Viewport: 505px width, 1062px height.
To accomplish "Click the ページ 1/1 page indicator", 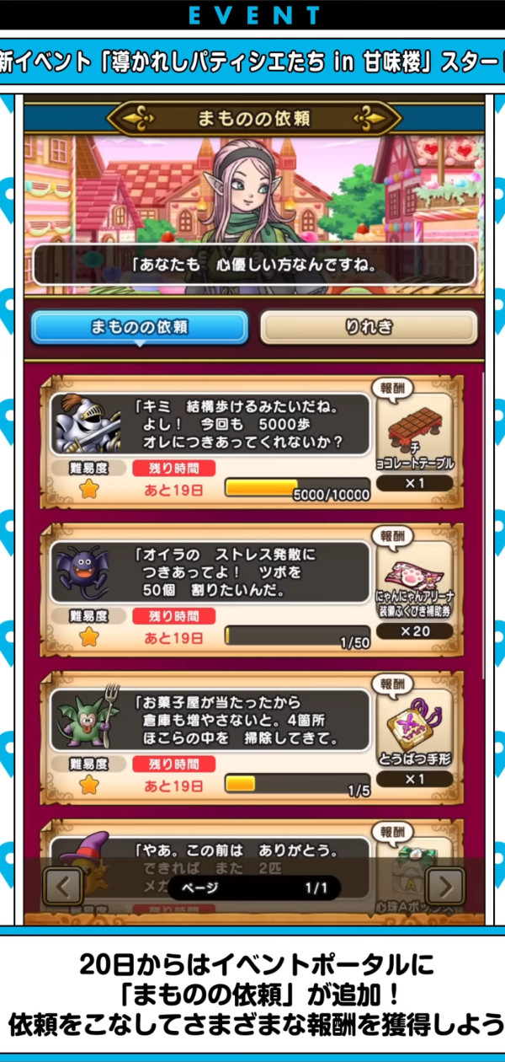I will 254,888.
